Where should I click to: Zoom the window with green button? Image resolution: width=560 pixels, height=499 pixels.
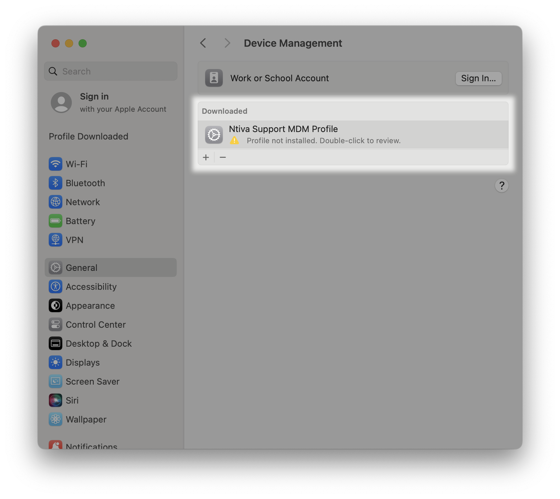pyautogui.click(x=83, y=43)
